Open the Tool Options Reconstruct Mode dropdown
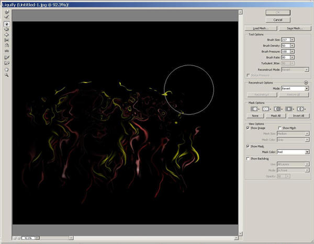 (295, 70)
